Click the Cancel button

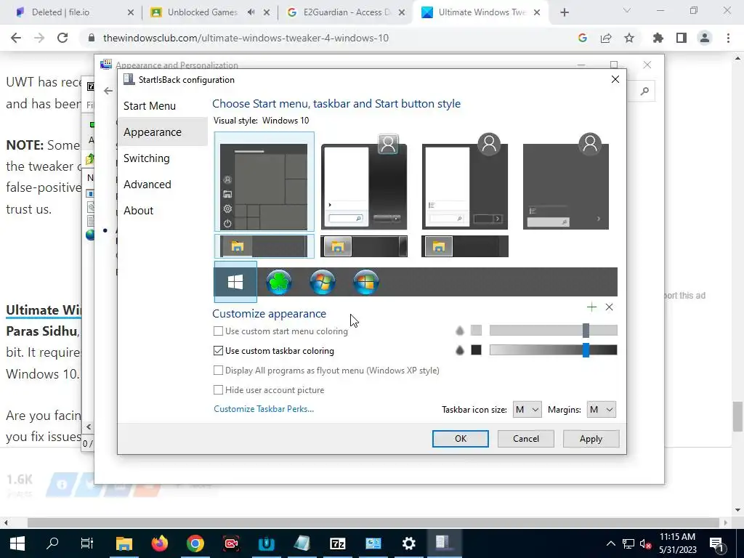[526, 438]
